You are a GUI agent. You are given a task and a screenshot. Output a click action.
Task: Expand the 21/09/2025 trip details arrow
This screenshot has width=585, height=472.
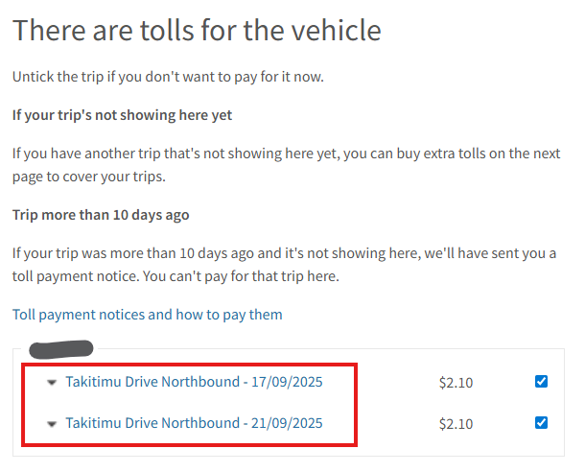pos(52,423)
